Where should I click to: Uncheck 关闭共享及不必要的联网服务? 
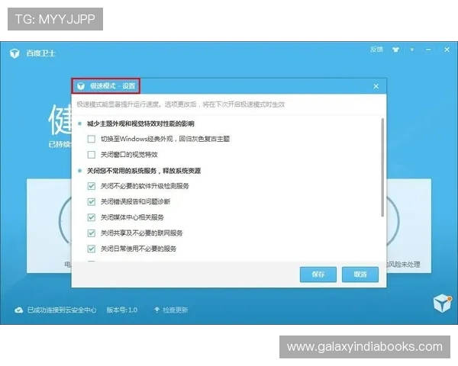[92, 233]
